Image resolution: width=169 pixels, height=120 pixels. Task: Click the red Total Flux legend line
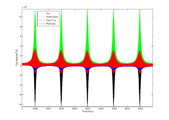click(42, 20)
